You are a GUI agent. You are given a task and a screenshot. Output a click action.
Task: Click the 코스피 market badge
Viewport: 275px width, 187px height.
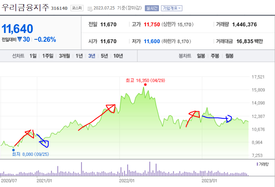coord(77,8)
